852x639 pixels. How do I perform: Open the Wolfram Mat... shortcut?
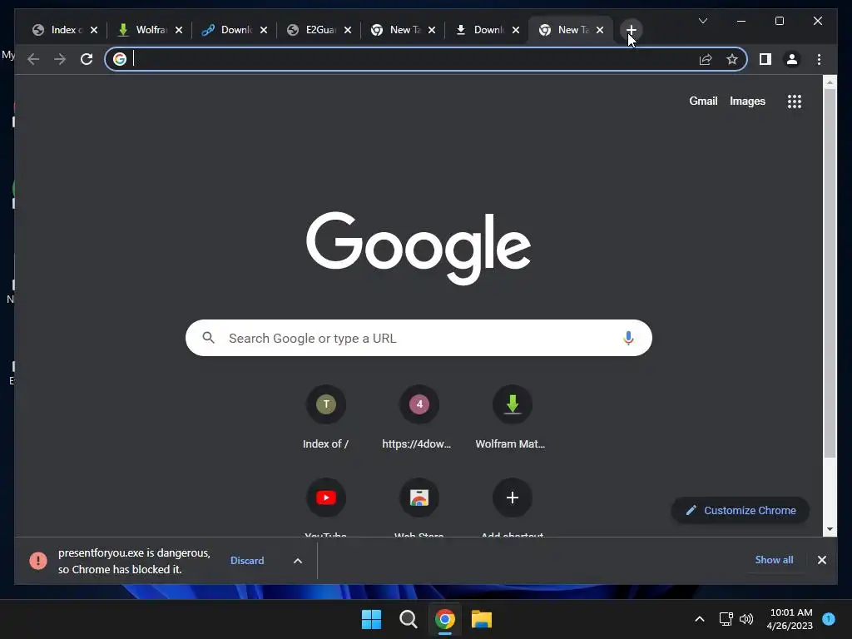pyautogui.click(x=512, y=419)
